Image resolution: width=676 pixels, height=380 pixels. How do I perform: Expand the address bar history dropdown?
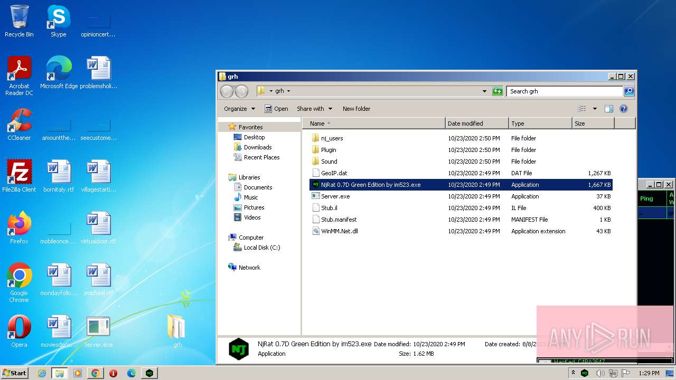(484, 91)
